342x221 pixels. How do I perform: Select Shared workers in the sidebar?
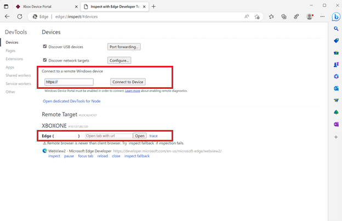pyautogui.click(x=18, y=75)
